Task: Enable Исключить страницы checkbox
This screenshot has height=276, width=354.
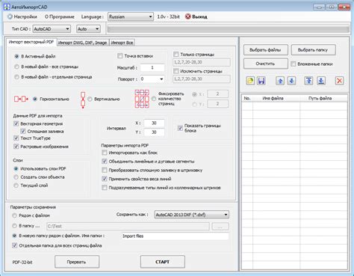Action: pos(176,71)
